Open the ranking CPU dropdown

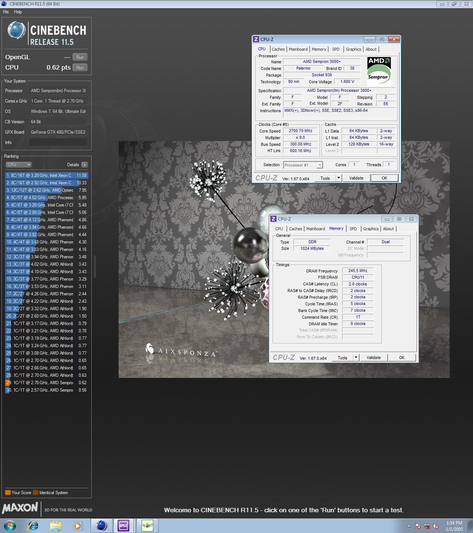pos(18,165)
